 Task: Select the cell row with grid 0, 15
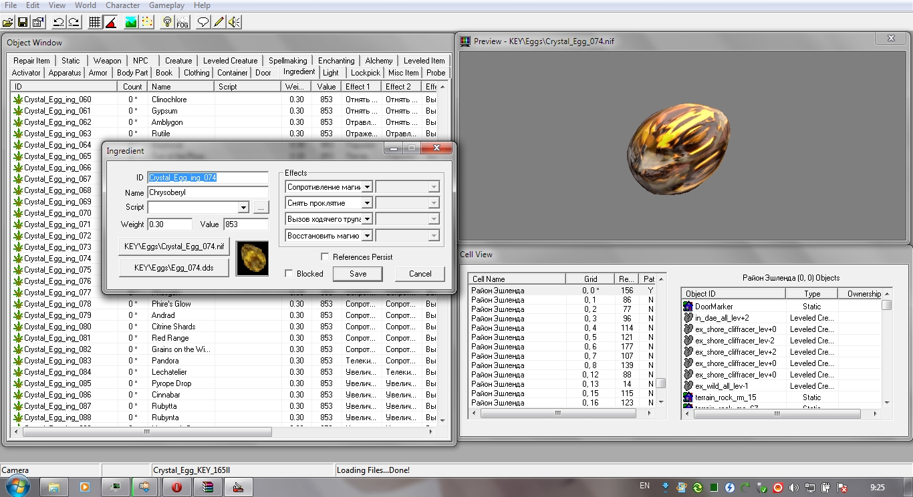pos(562,393)
